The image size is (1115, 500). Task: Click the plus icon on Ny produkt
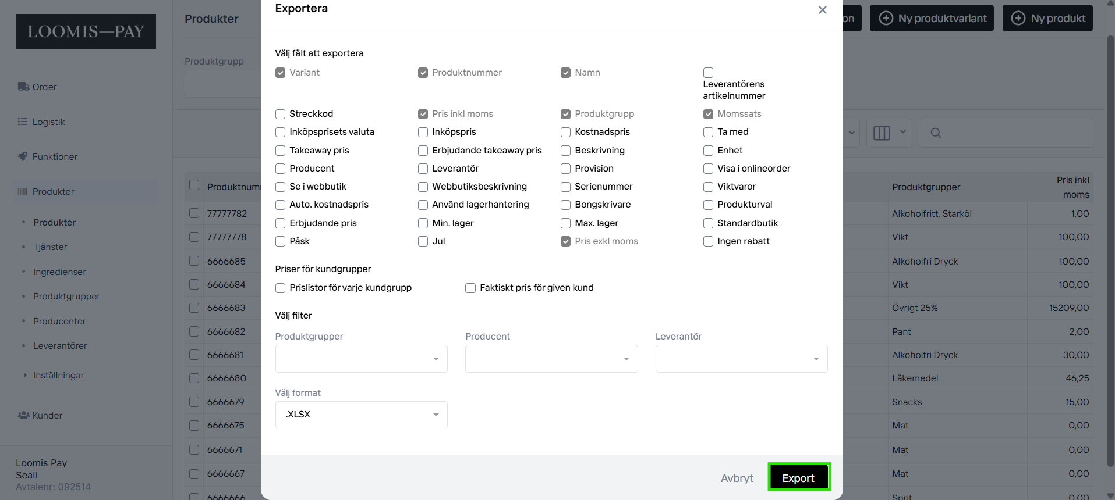click(1018, 18)
